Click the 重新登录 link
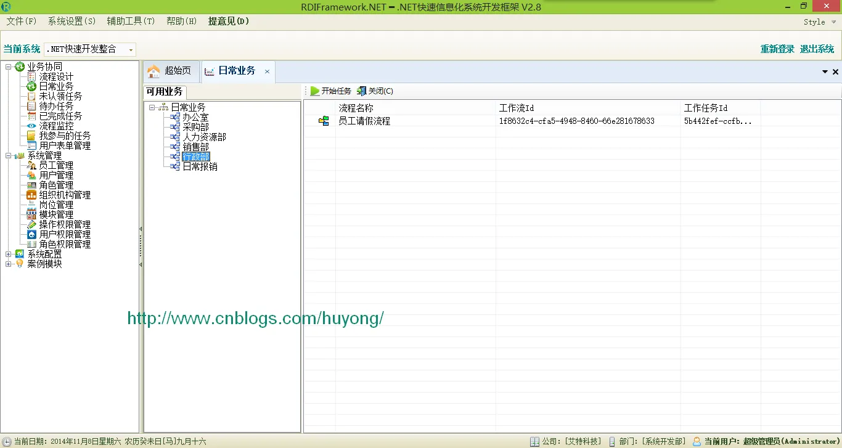Image resolution: width=842 pixels, height=448 pixels. (x=777, y=49)
